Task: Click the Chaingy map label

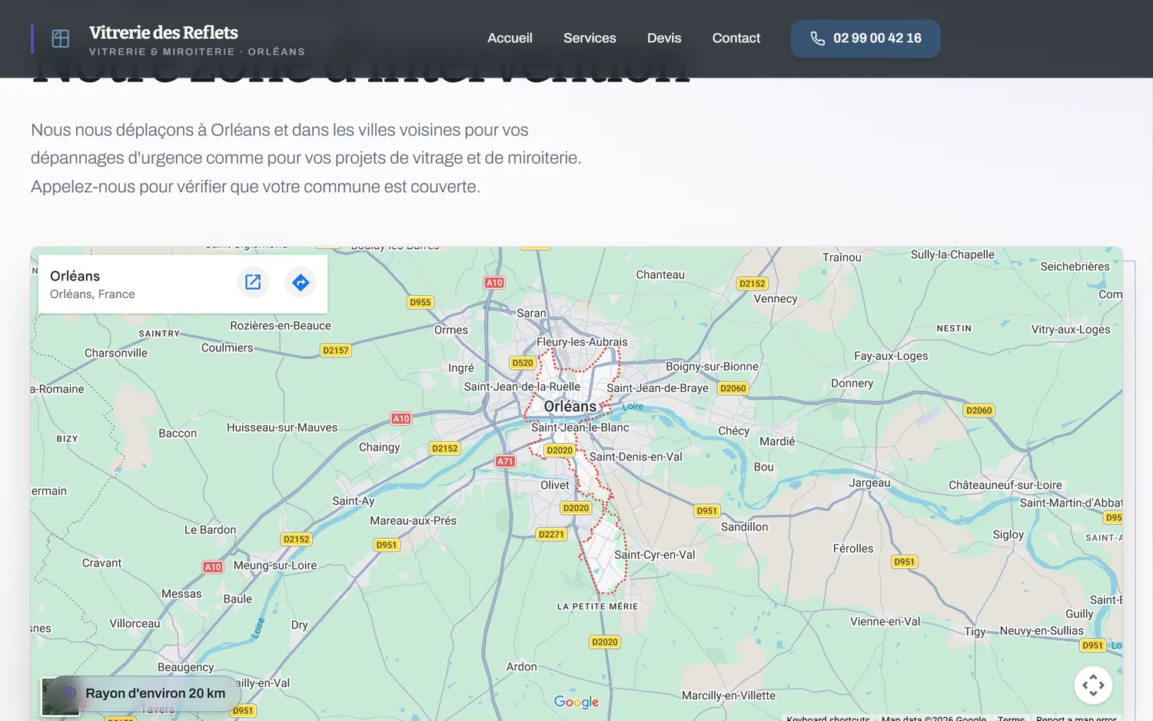Action: click(x=380, y=447)
